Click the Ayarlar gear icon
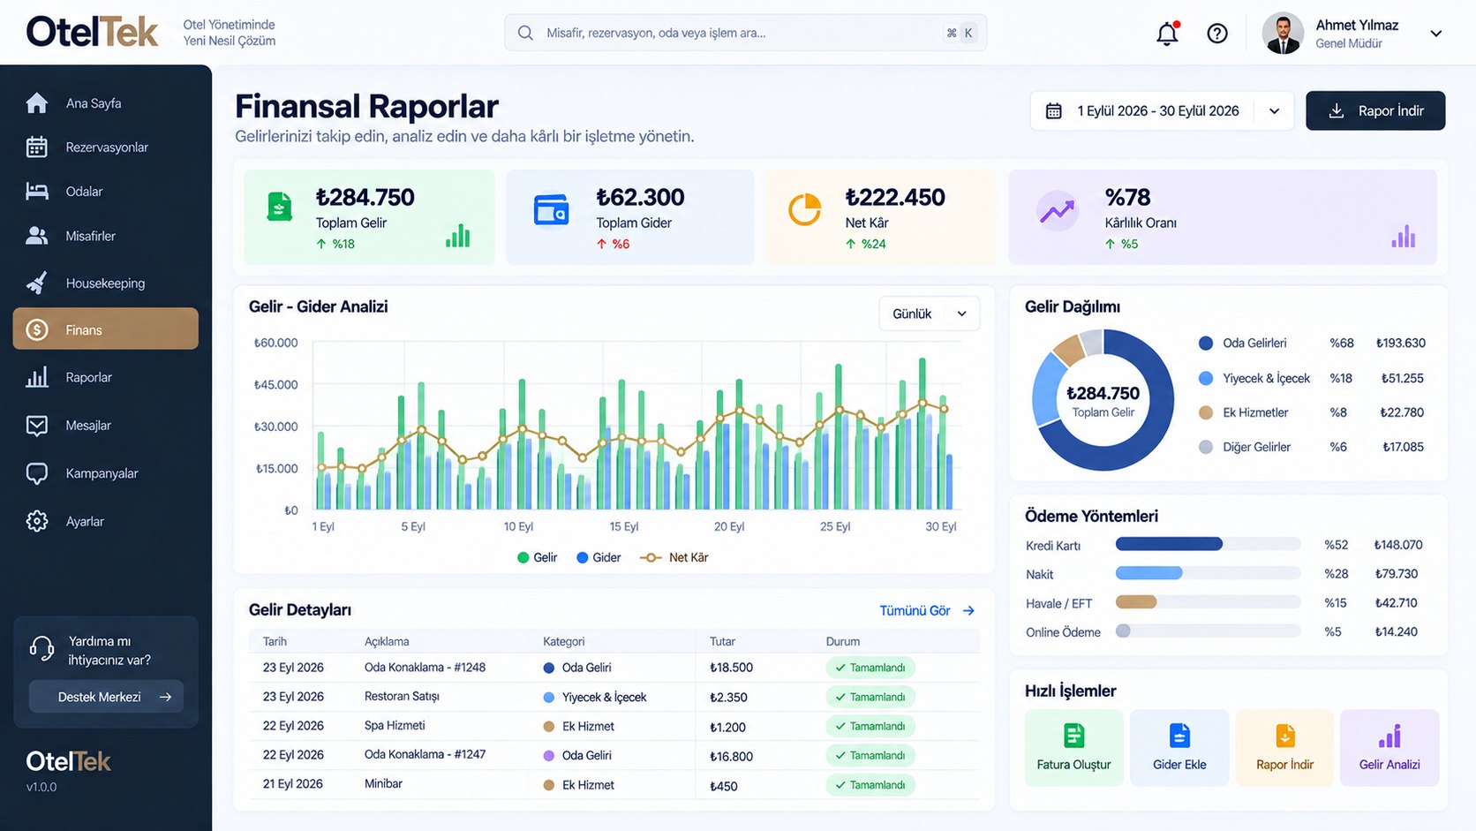 pos(37,521)
